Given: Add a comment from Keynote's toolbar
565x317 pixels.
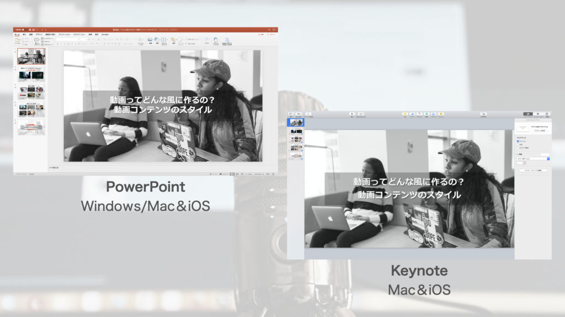Looking at the screenshot, I should click(440, 114).
